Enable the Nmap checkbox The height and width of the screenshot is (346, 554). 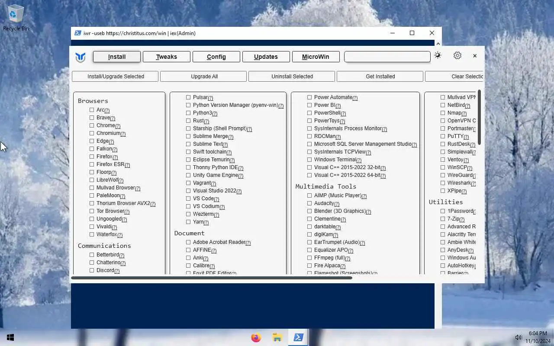(443, 113)
